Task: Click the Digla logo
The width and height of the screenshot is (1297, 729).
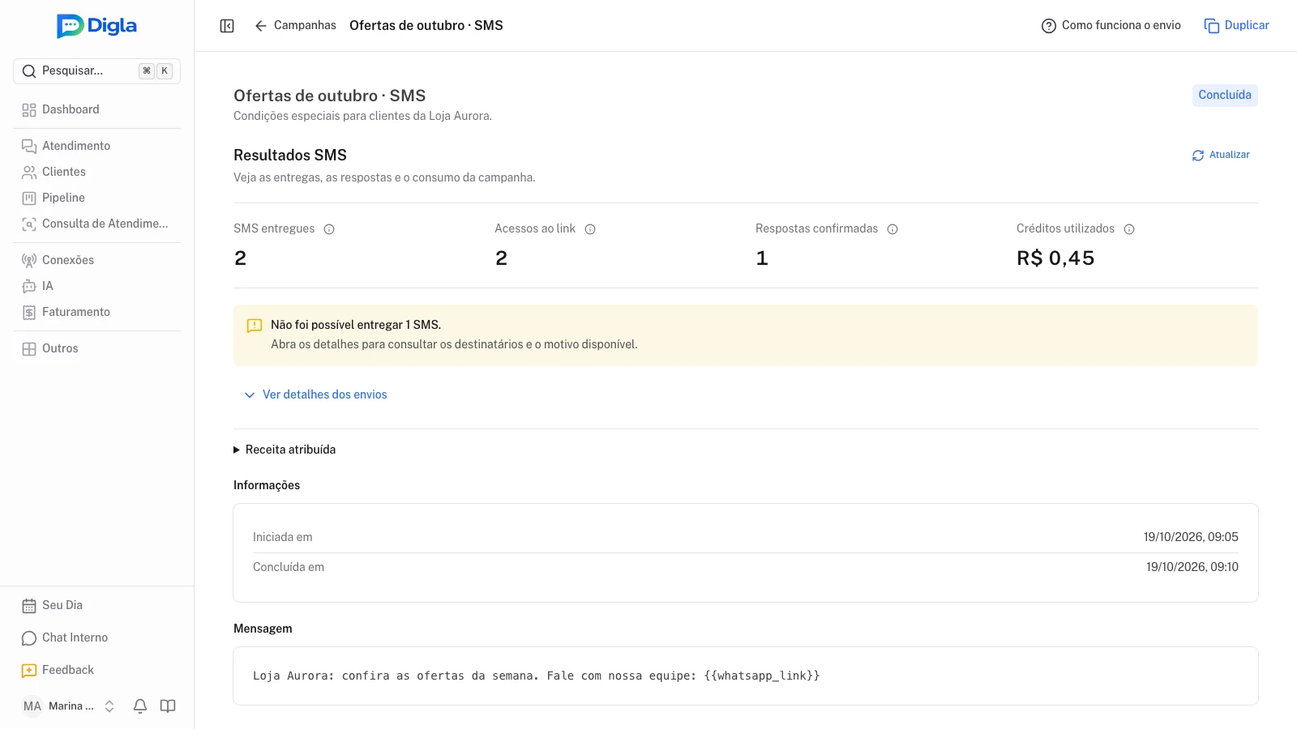Action: click(96, 26)
